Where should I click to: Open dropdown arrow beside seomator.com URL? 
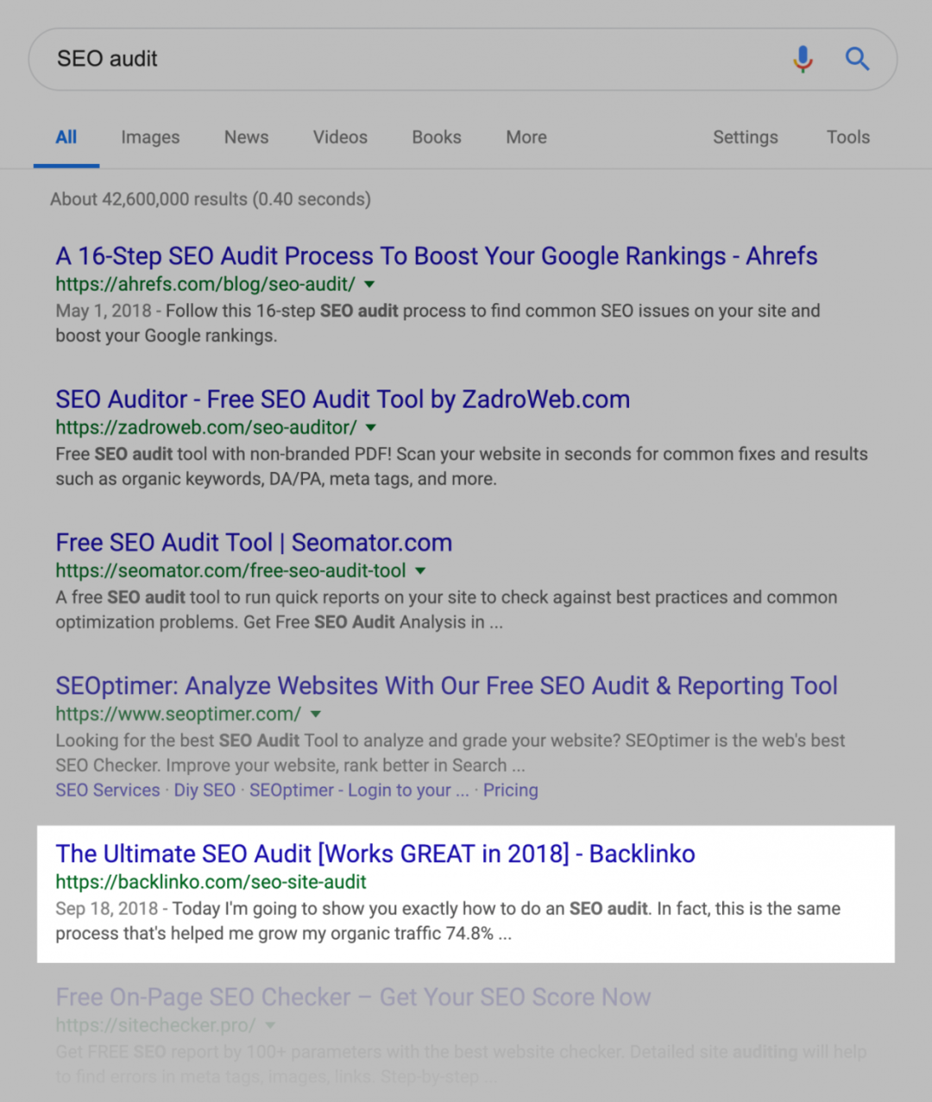coord(420,570)
